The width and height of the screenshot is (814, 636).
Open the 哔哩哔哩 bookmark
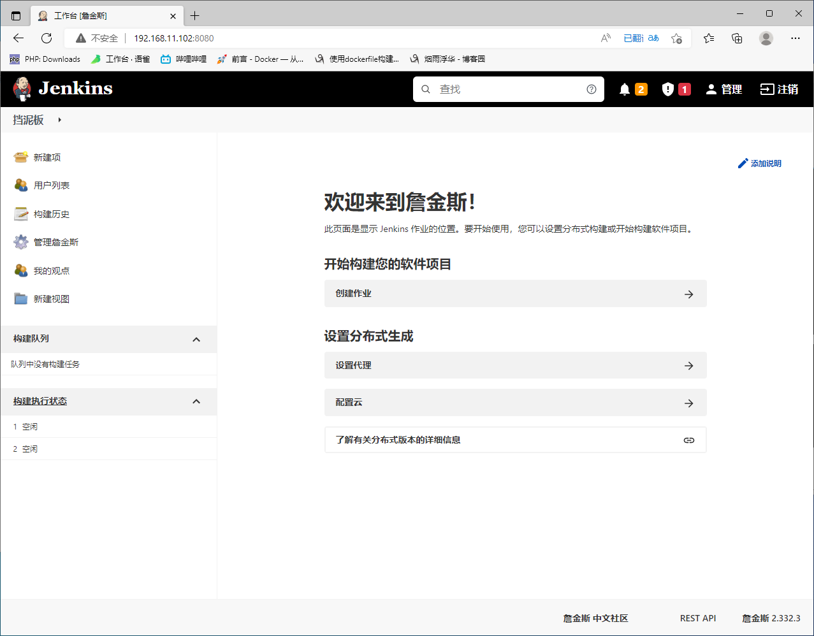click(x=184, y=59)
